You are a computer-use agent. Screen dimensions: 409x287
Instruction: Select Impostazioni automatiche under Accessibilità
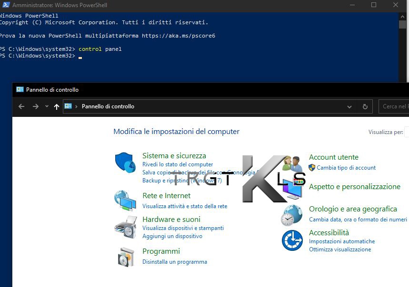pyautogui.click(x=342, y=241)
